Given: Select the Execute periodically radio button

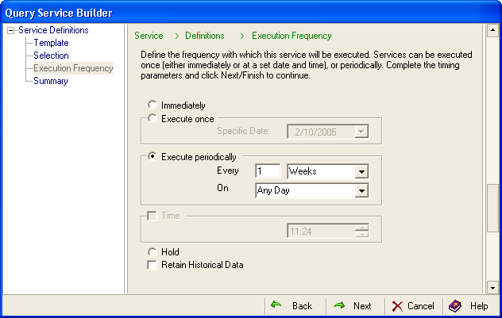Looking at the screenshot, I should click(152, 156).
